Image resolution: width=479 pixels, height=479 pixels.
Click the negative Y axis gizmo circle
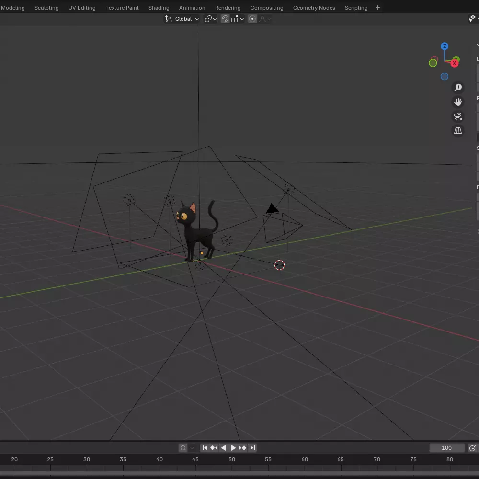point(433,63)
